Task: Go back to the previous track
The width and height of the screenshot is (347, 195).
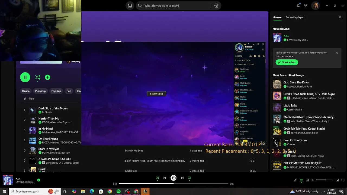Action: coord(165,178)
